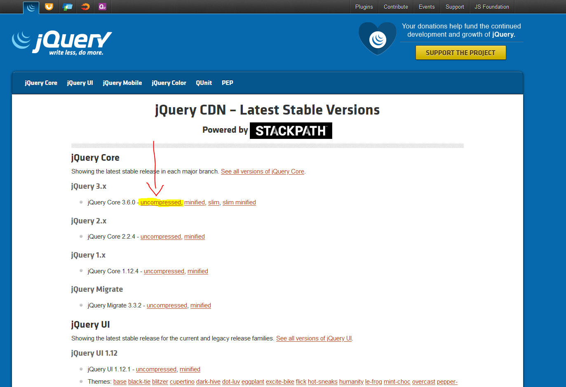This screenshot has width=566, height=387.
Task: Go to jQuery Color in the navigation bar
Action: tap(169, 83)
